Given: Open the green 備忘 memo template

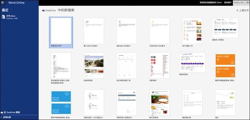Looking at the screenshot, I should [225, 103].
